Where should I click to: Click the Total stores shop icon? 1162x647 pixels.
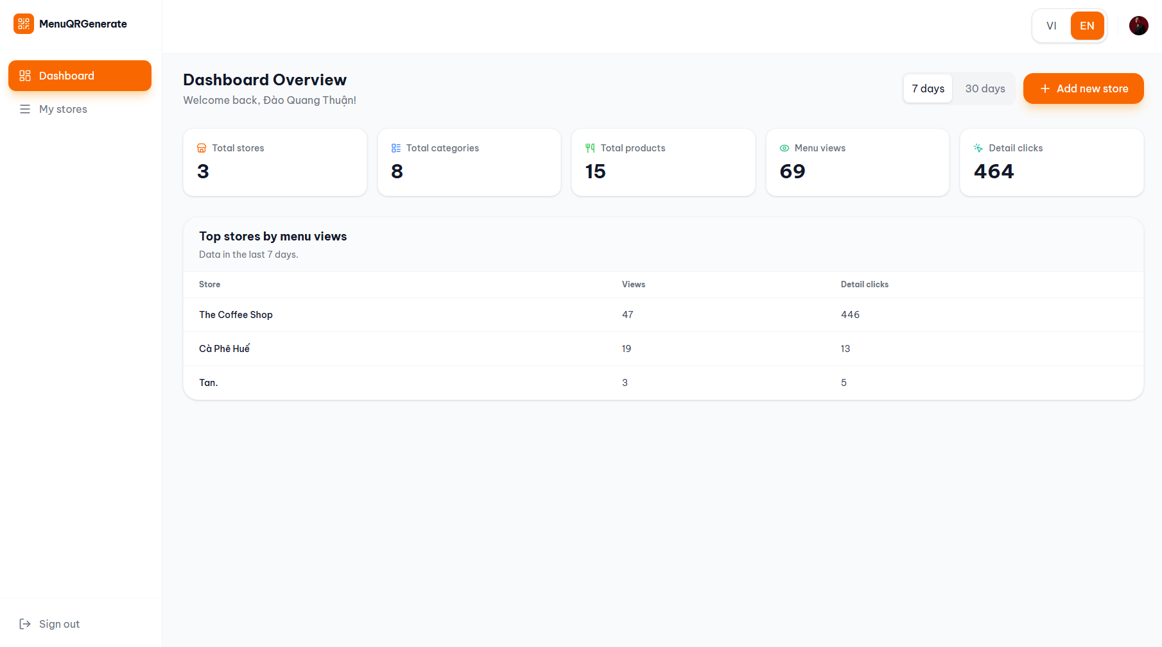(202, 148)
